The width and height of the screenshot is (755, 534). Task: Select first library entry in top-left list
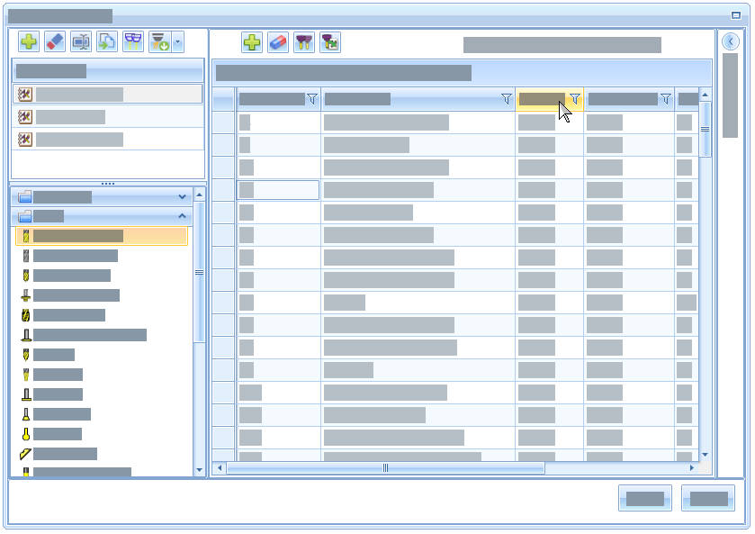[x=79, y=94]
